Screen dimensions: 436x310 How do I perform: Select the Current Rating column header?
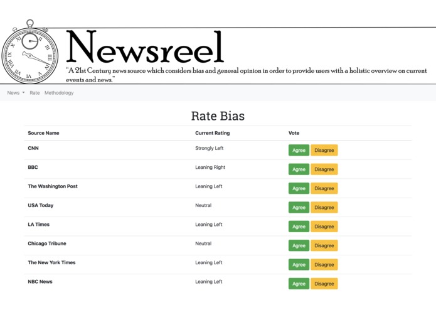click(x=213, y=133)
